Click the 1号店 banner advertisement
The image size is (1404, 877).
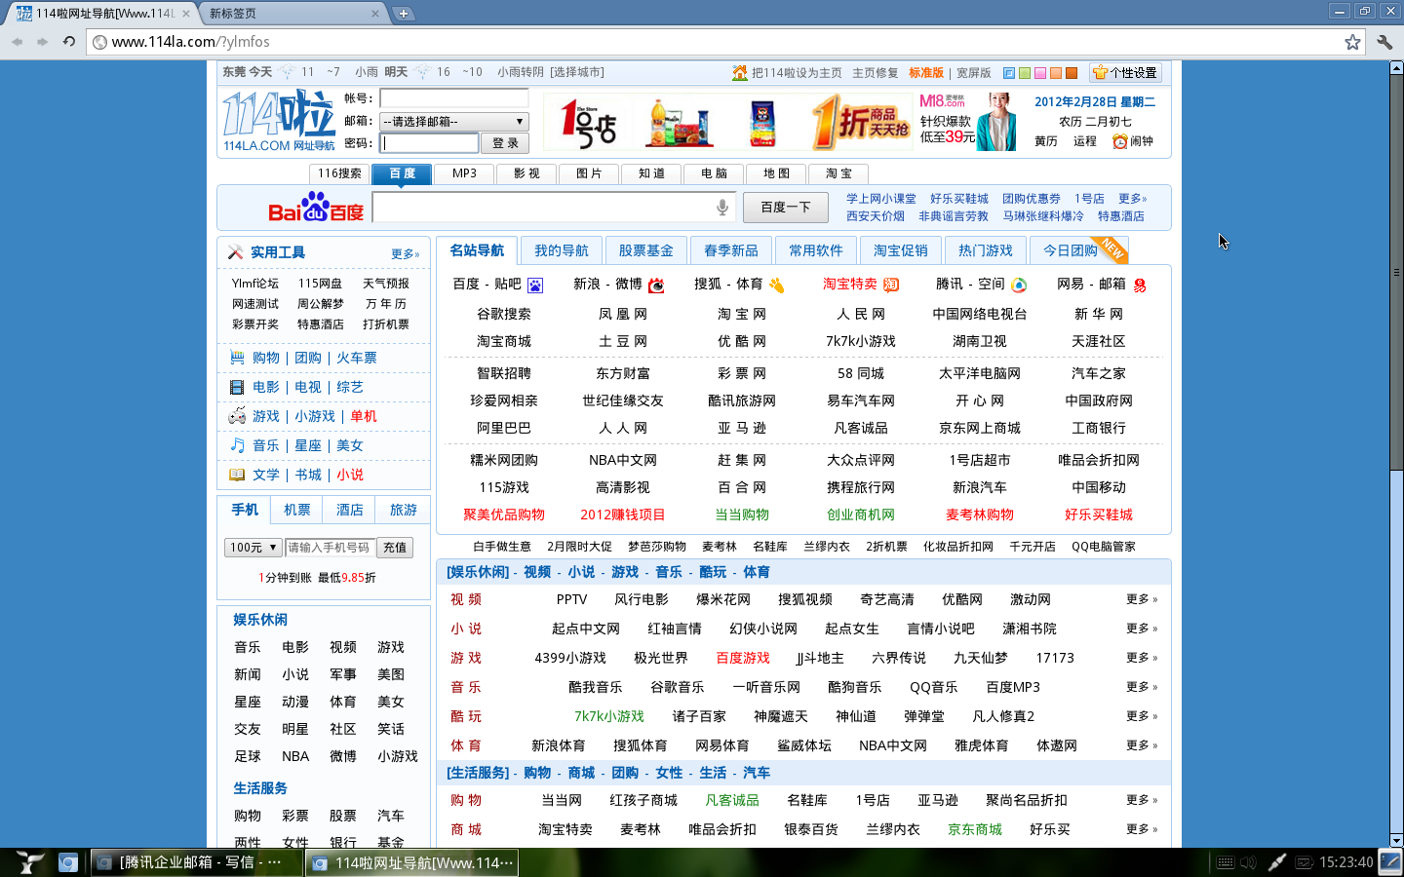tap(728, 122)
